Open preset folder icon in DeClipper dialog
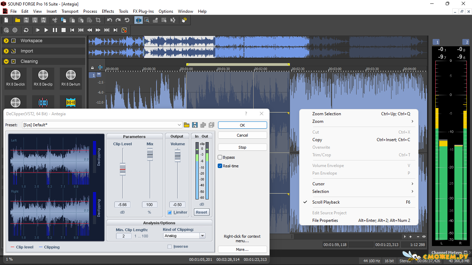Screen dimensions: 472x265 pyautogui.click(x=187, y=125)
